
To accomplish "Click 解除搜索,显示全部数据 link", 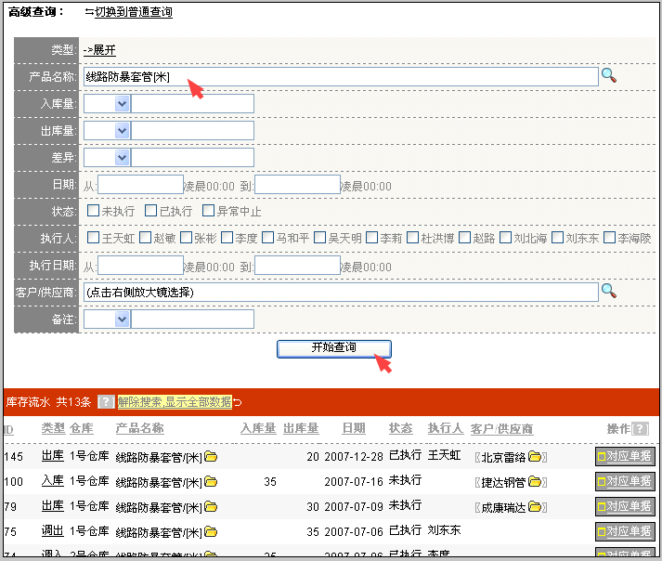I will (x=175, y=402).
